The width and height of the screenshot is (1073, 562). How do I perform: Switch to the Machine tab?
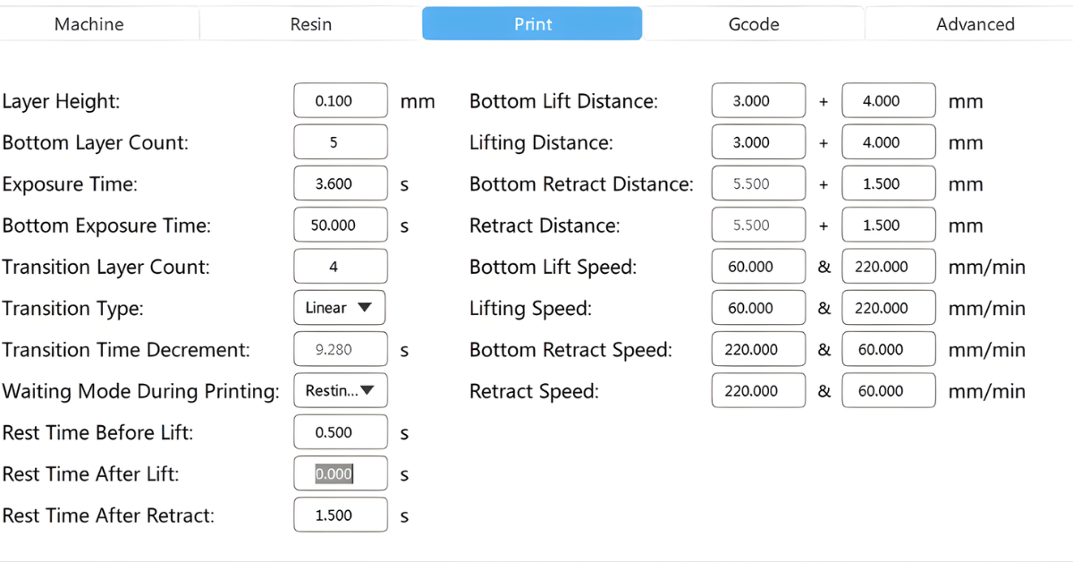(89, 24)
